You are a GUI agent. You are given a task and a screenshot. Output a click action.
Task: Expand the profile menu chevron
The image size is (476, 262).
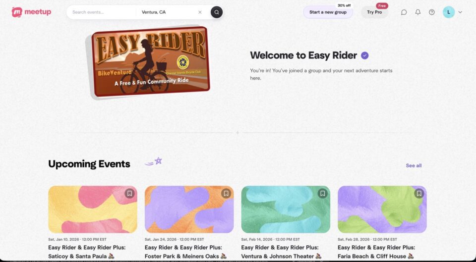460,12
